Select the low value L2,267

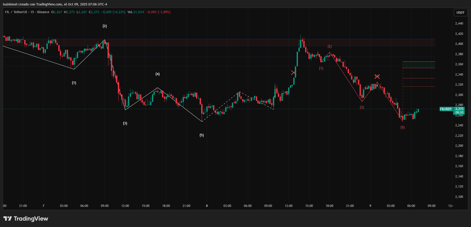[82, 12]
